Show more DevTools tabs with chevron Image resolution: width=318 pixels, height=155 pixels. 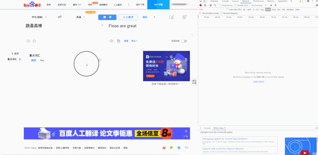(x=291, y=1)
